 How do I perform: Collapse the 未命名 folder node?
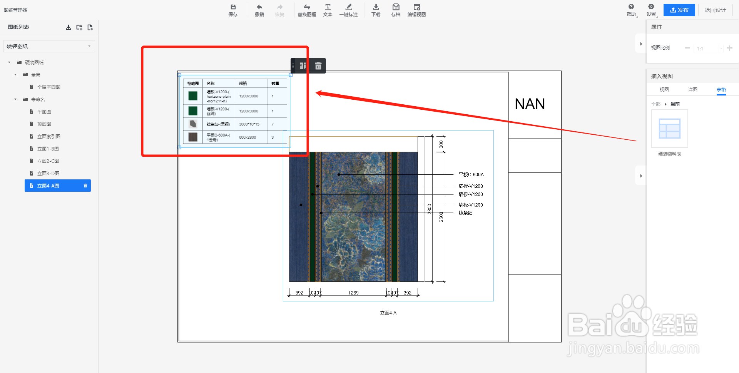coord(15,99)
